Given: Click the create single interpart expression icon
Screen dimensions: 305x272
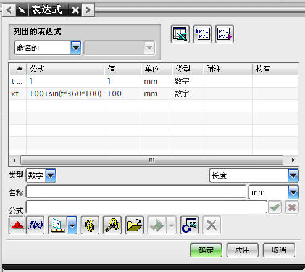Looking at the screenshot, I should (x=90, y=225).
